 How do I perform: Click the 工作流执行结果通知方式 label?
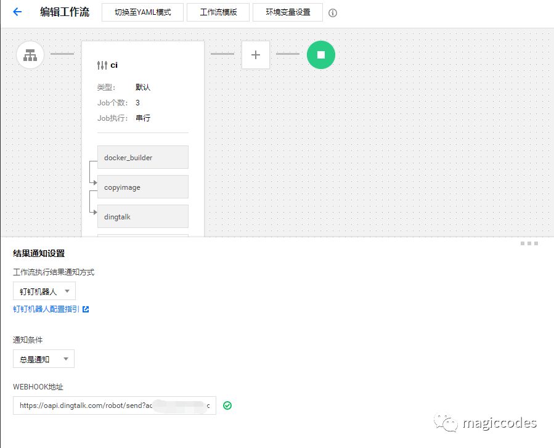(54, 272)
